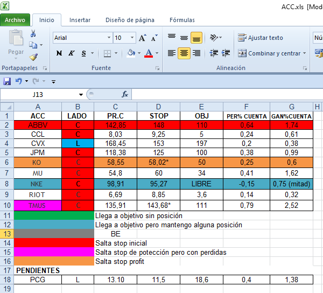Viewport: 323px width, 293px height.
Task: Click the Copy icon in Portapapeles
Action: coord(33,45)
